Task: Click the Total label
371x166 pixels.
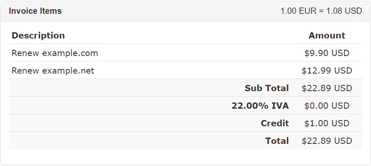Action: tap(277, 140)
